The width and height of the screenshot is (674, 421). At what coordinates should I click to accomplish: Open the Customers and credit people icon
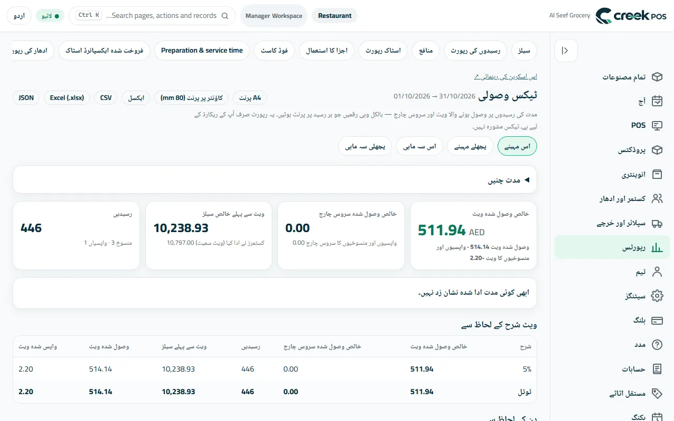click(657, 198)
